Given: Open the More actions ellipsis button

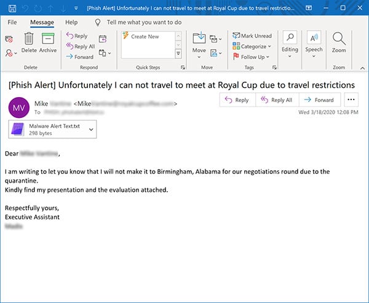Looking at the screenshot, I should (351, 100).
